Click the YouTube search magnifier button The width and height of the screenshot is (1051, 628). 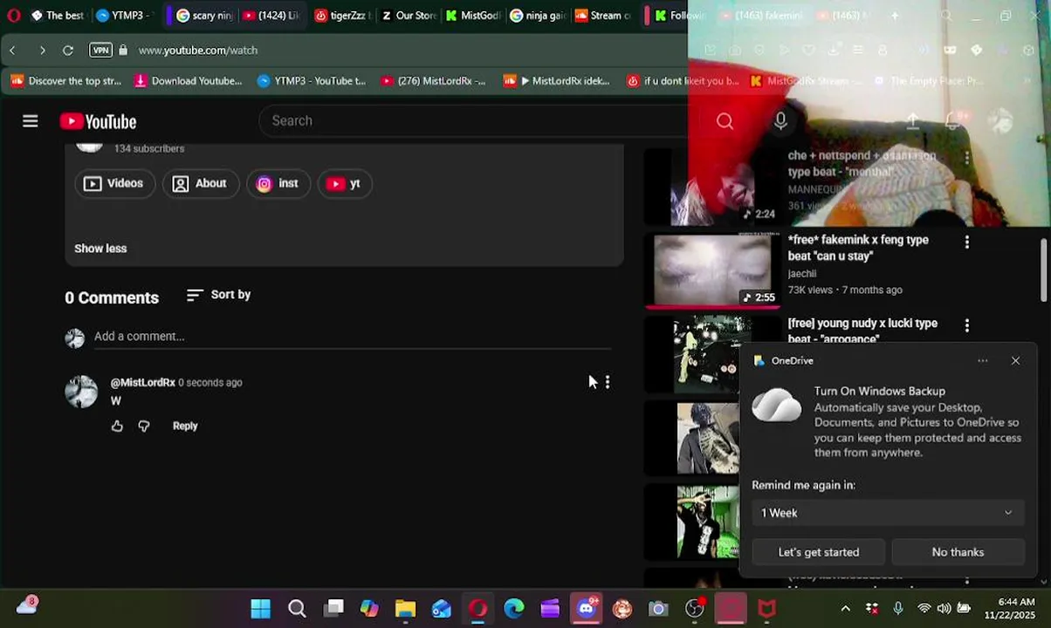(725, 121)
